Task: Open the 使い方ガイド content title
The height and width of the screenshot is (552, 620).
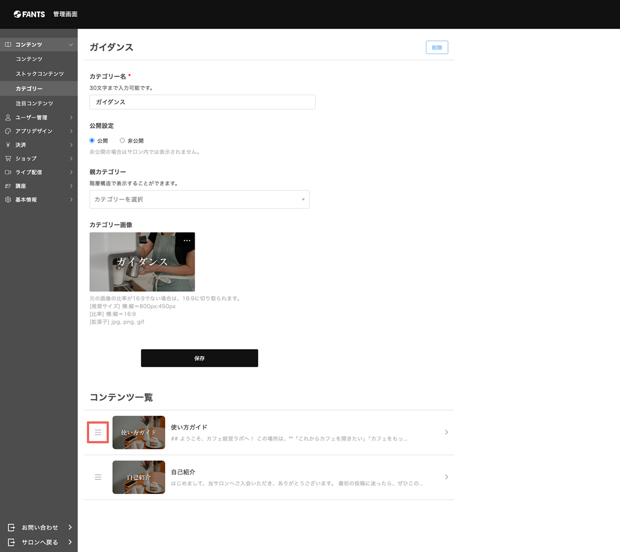Action: coord(189,427)
